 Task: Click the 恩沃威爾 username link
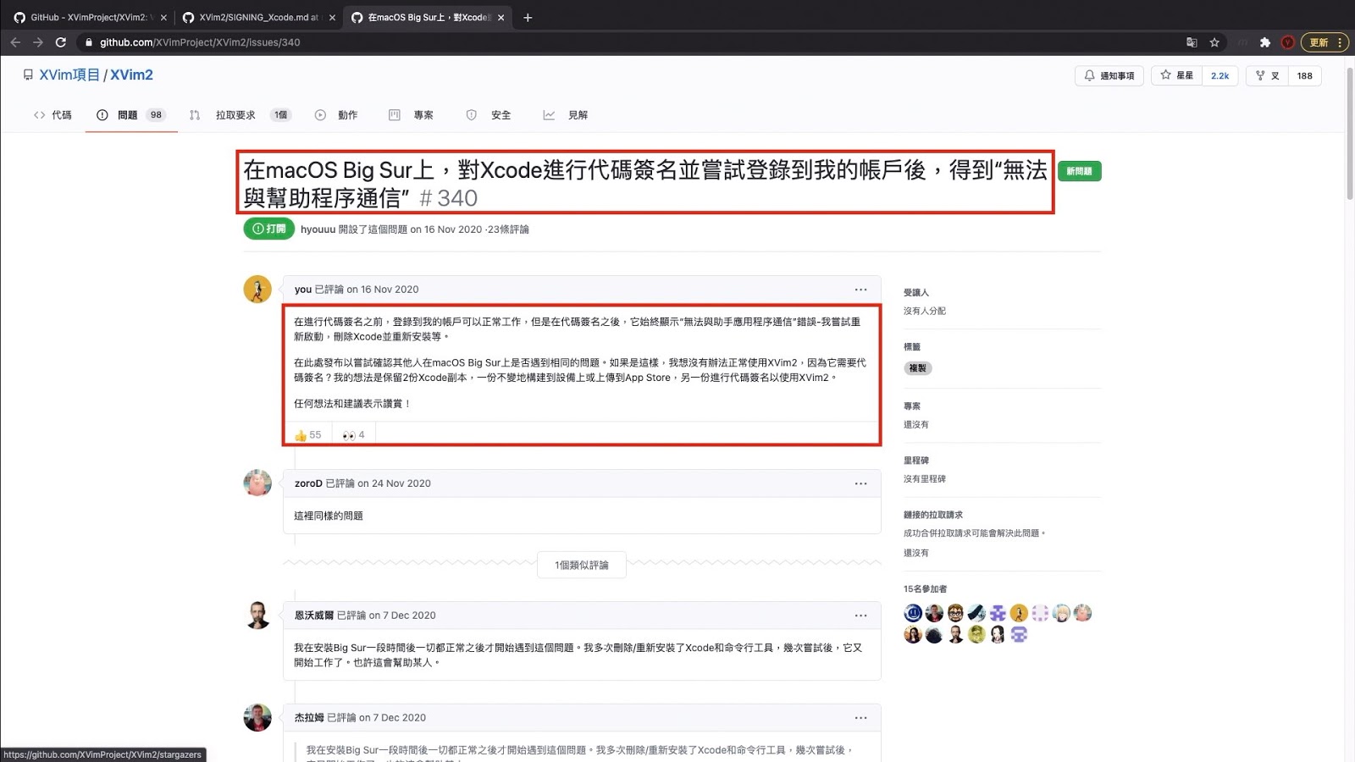(x=314, y=616)
